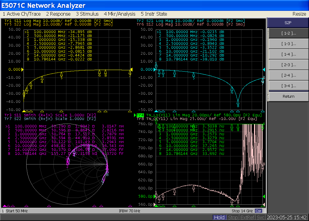Image resolution: width=309 pixels, height=221 pixels.
Task: Select the Tr2 S21 Log Mag trace title
Action: 191,21
